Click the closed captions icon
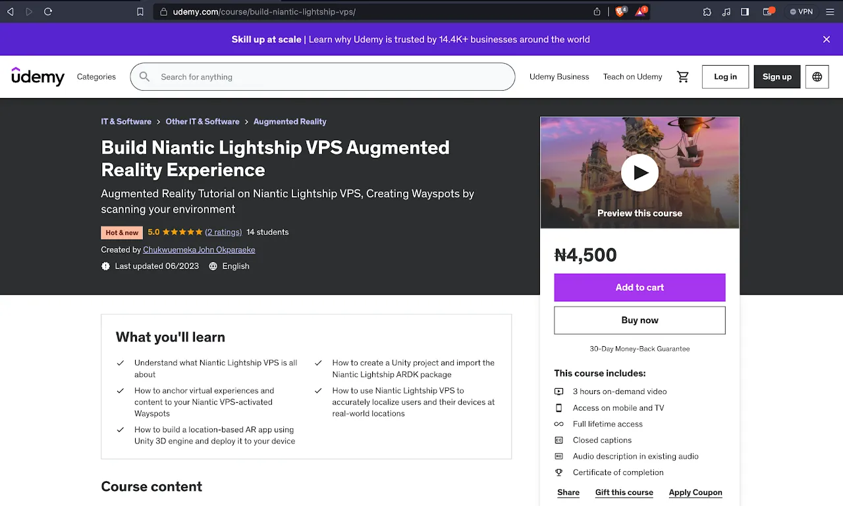 pos(558,440)
